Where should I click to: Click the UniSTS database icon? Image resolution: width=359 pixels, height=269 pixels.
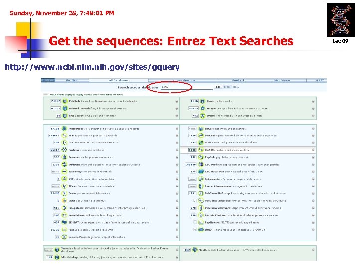201,150
